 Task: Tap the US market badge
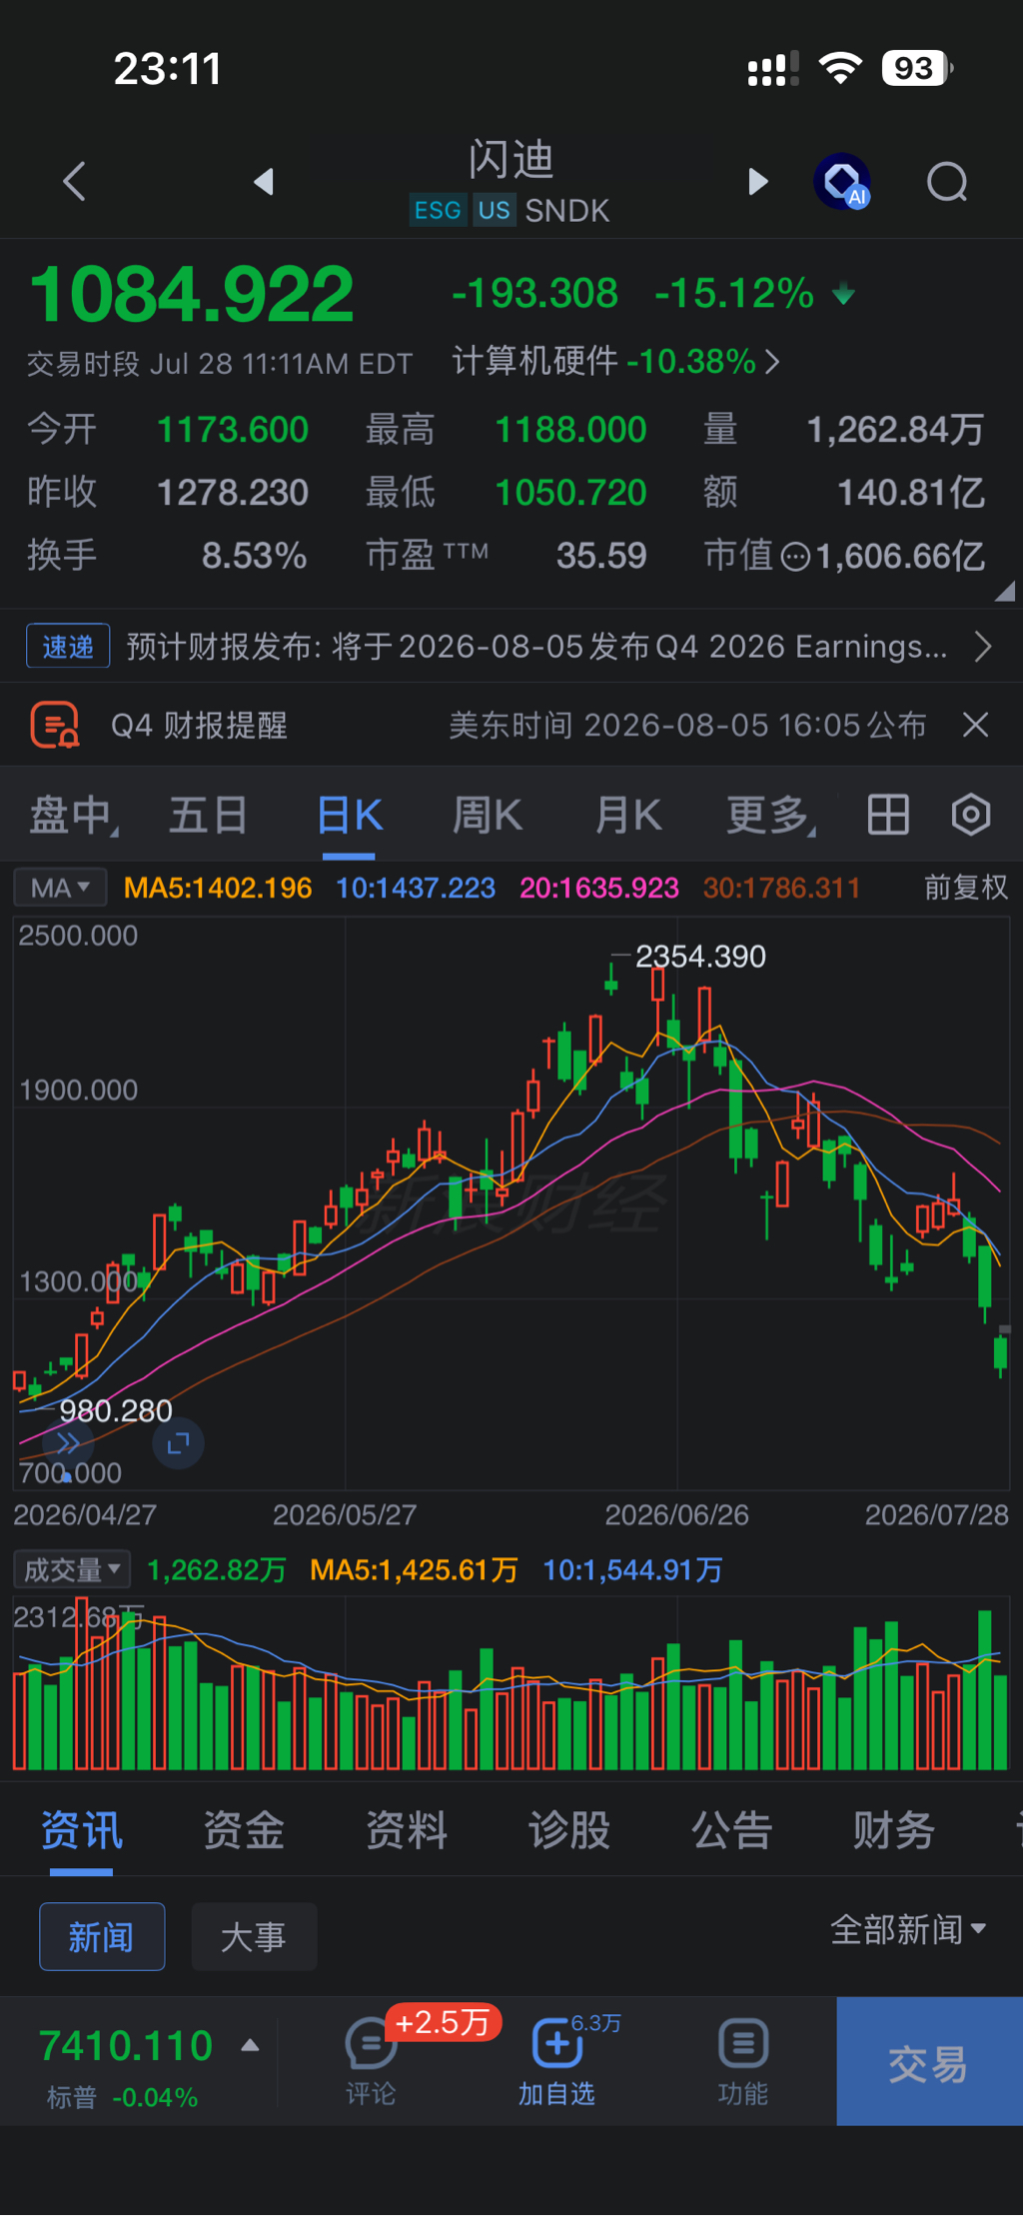(x=494, y=211)
